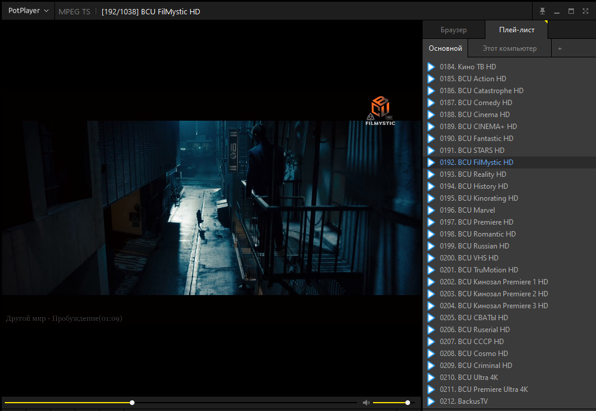Select channel 0212. BackusTV
The height and width of the screenshot is (411, 596).
point(509,401)
